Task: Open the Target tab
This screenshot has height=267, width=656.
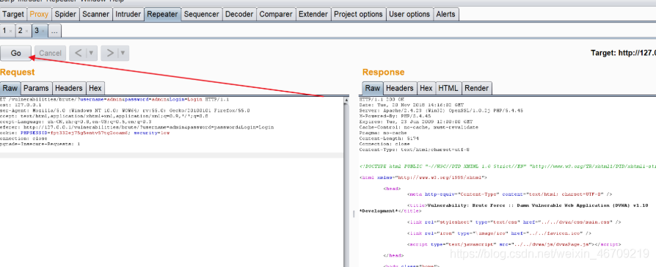Action: pos(13,14)
